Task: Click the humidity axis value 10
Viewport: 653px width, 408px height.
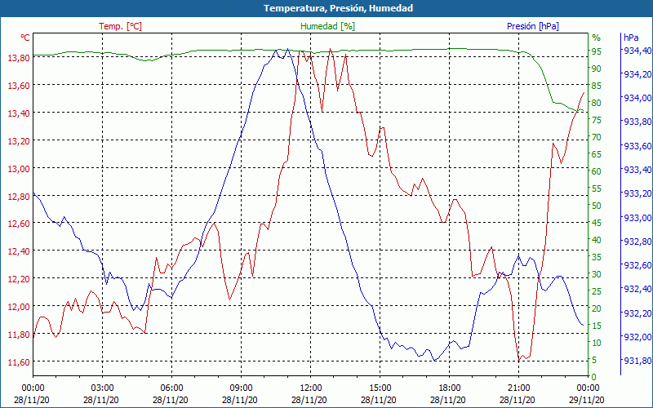Action: pyautogui.click(x=597, y=343)
